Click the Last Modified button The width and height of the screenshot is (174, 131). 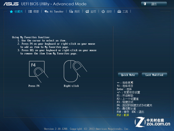pos(155,75)
